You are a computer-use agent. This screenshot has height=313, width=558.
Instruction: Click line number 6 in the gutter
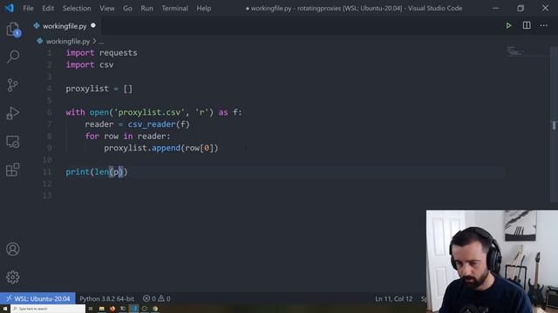[50, 112]
